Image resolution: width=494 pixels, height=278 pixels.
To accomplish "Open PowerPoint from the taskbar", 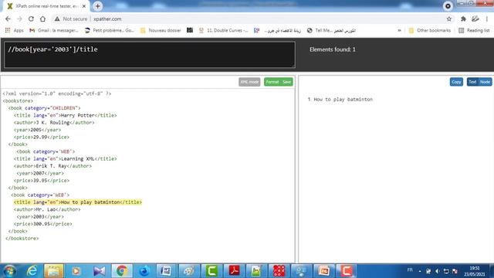I will point(324,271).
